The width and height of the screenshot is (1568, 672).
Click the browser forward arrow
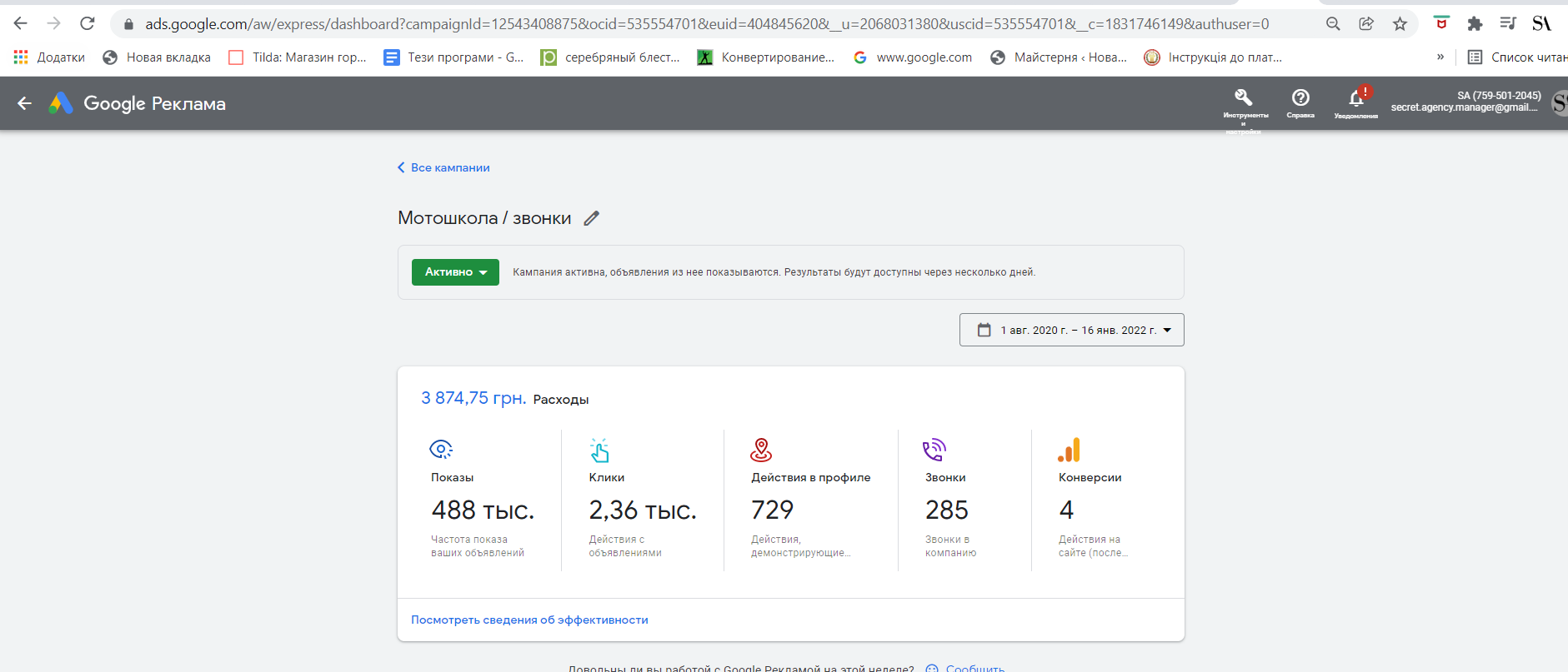(x=54, y=23)
